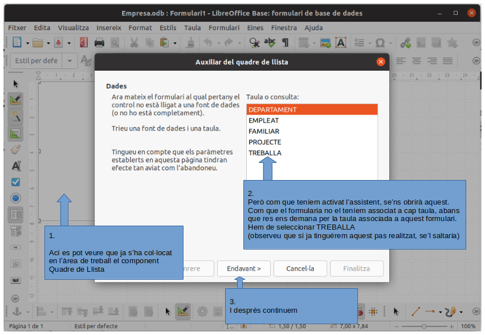The width and height of the screenshot is (485, 335).
Task: Toggle formatting marks pilcrow icon
Action: (x=285, y=43)
